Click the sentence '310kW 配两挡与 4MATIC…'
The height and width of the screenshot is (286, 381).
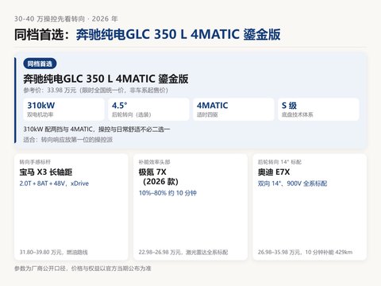coord(97,129)
